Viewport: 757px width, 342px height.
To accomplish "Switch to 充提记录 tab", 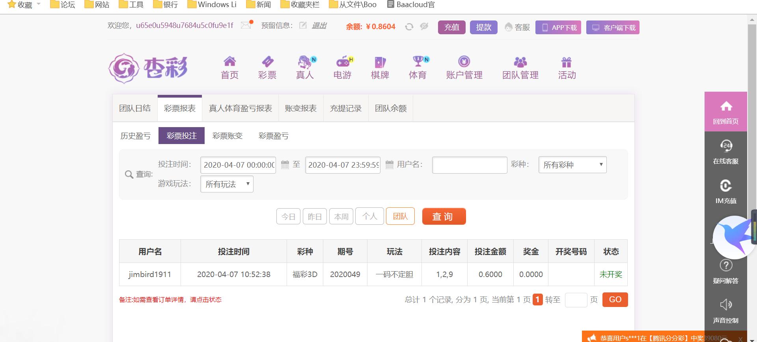I will click(x=346, y=108).
